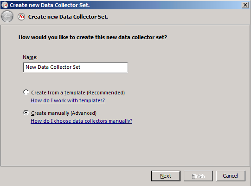Click the wizard icon beside the header text
The height and width of the screenshot is (186, 251).
[x=21, y=17]
